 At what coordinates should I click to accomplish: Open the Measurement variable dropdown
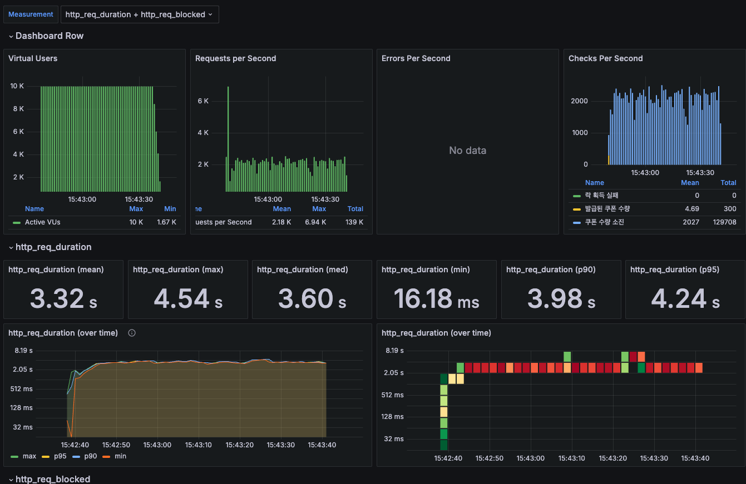coord(140,14)
